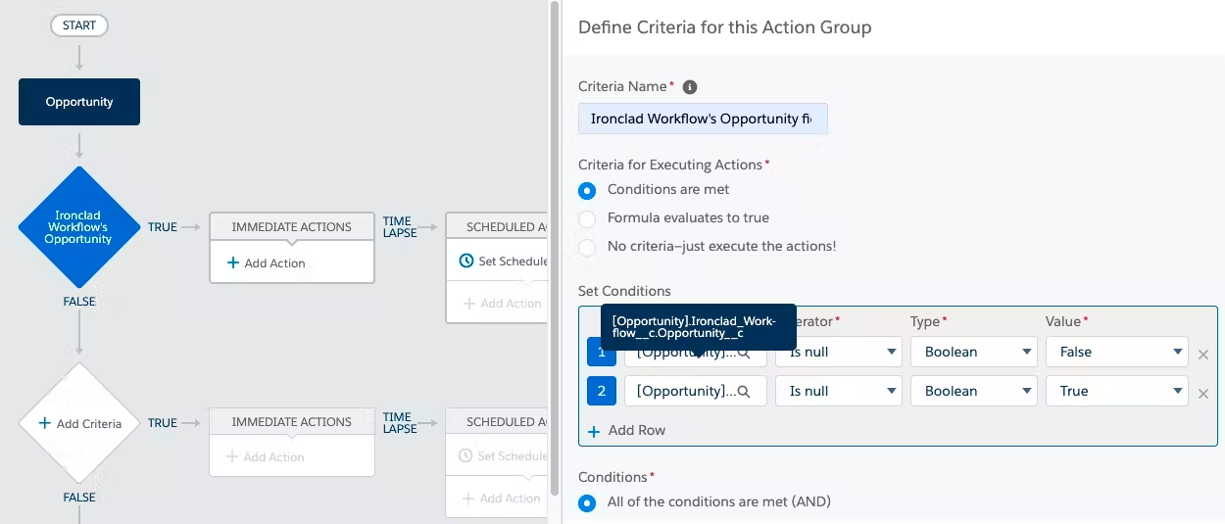Click the clock icon in Set Schedule

point(466,262)
